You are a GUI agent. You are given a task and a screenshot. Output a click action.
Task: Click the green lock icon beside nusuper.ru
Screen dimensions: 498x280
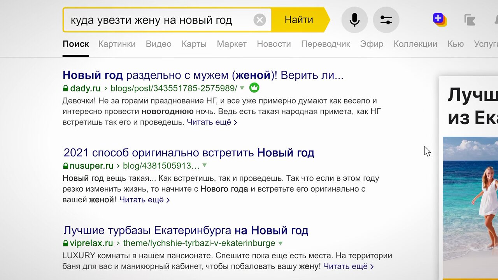65,166
